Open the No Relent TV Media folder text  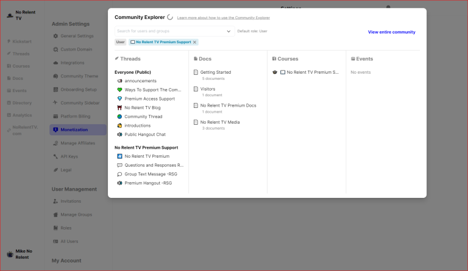(220, 122)
